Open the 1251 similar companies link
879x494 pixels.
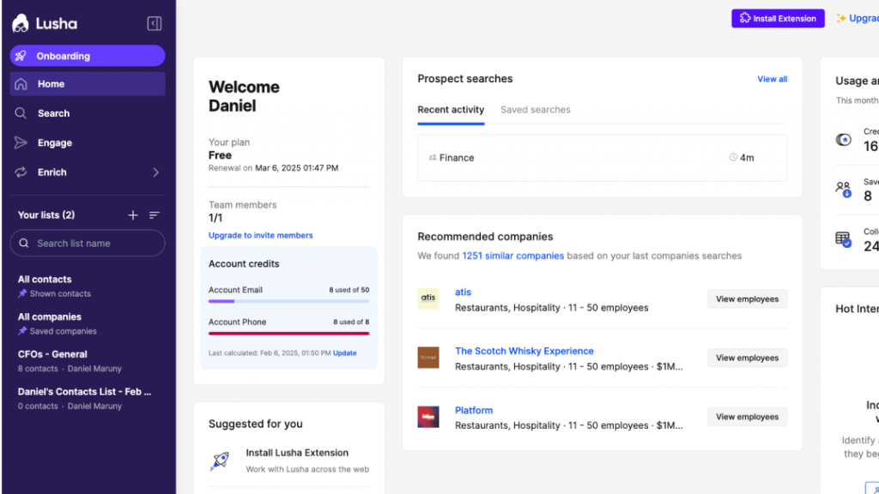tap(513, 256)
